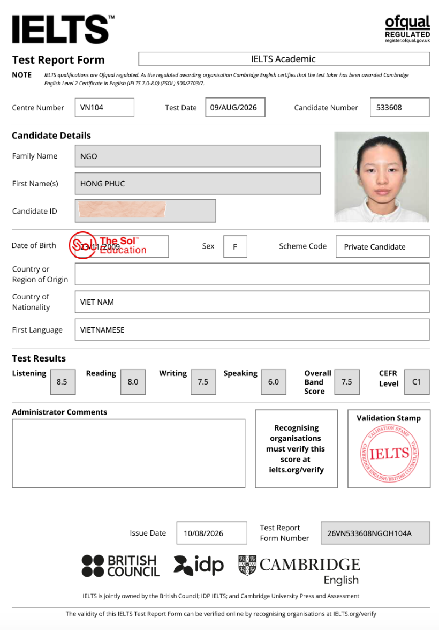The height and width of the screenshot is (632, 439).
Task: Click the Test Report Form Number field
Action: 375,533
